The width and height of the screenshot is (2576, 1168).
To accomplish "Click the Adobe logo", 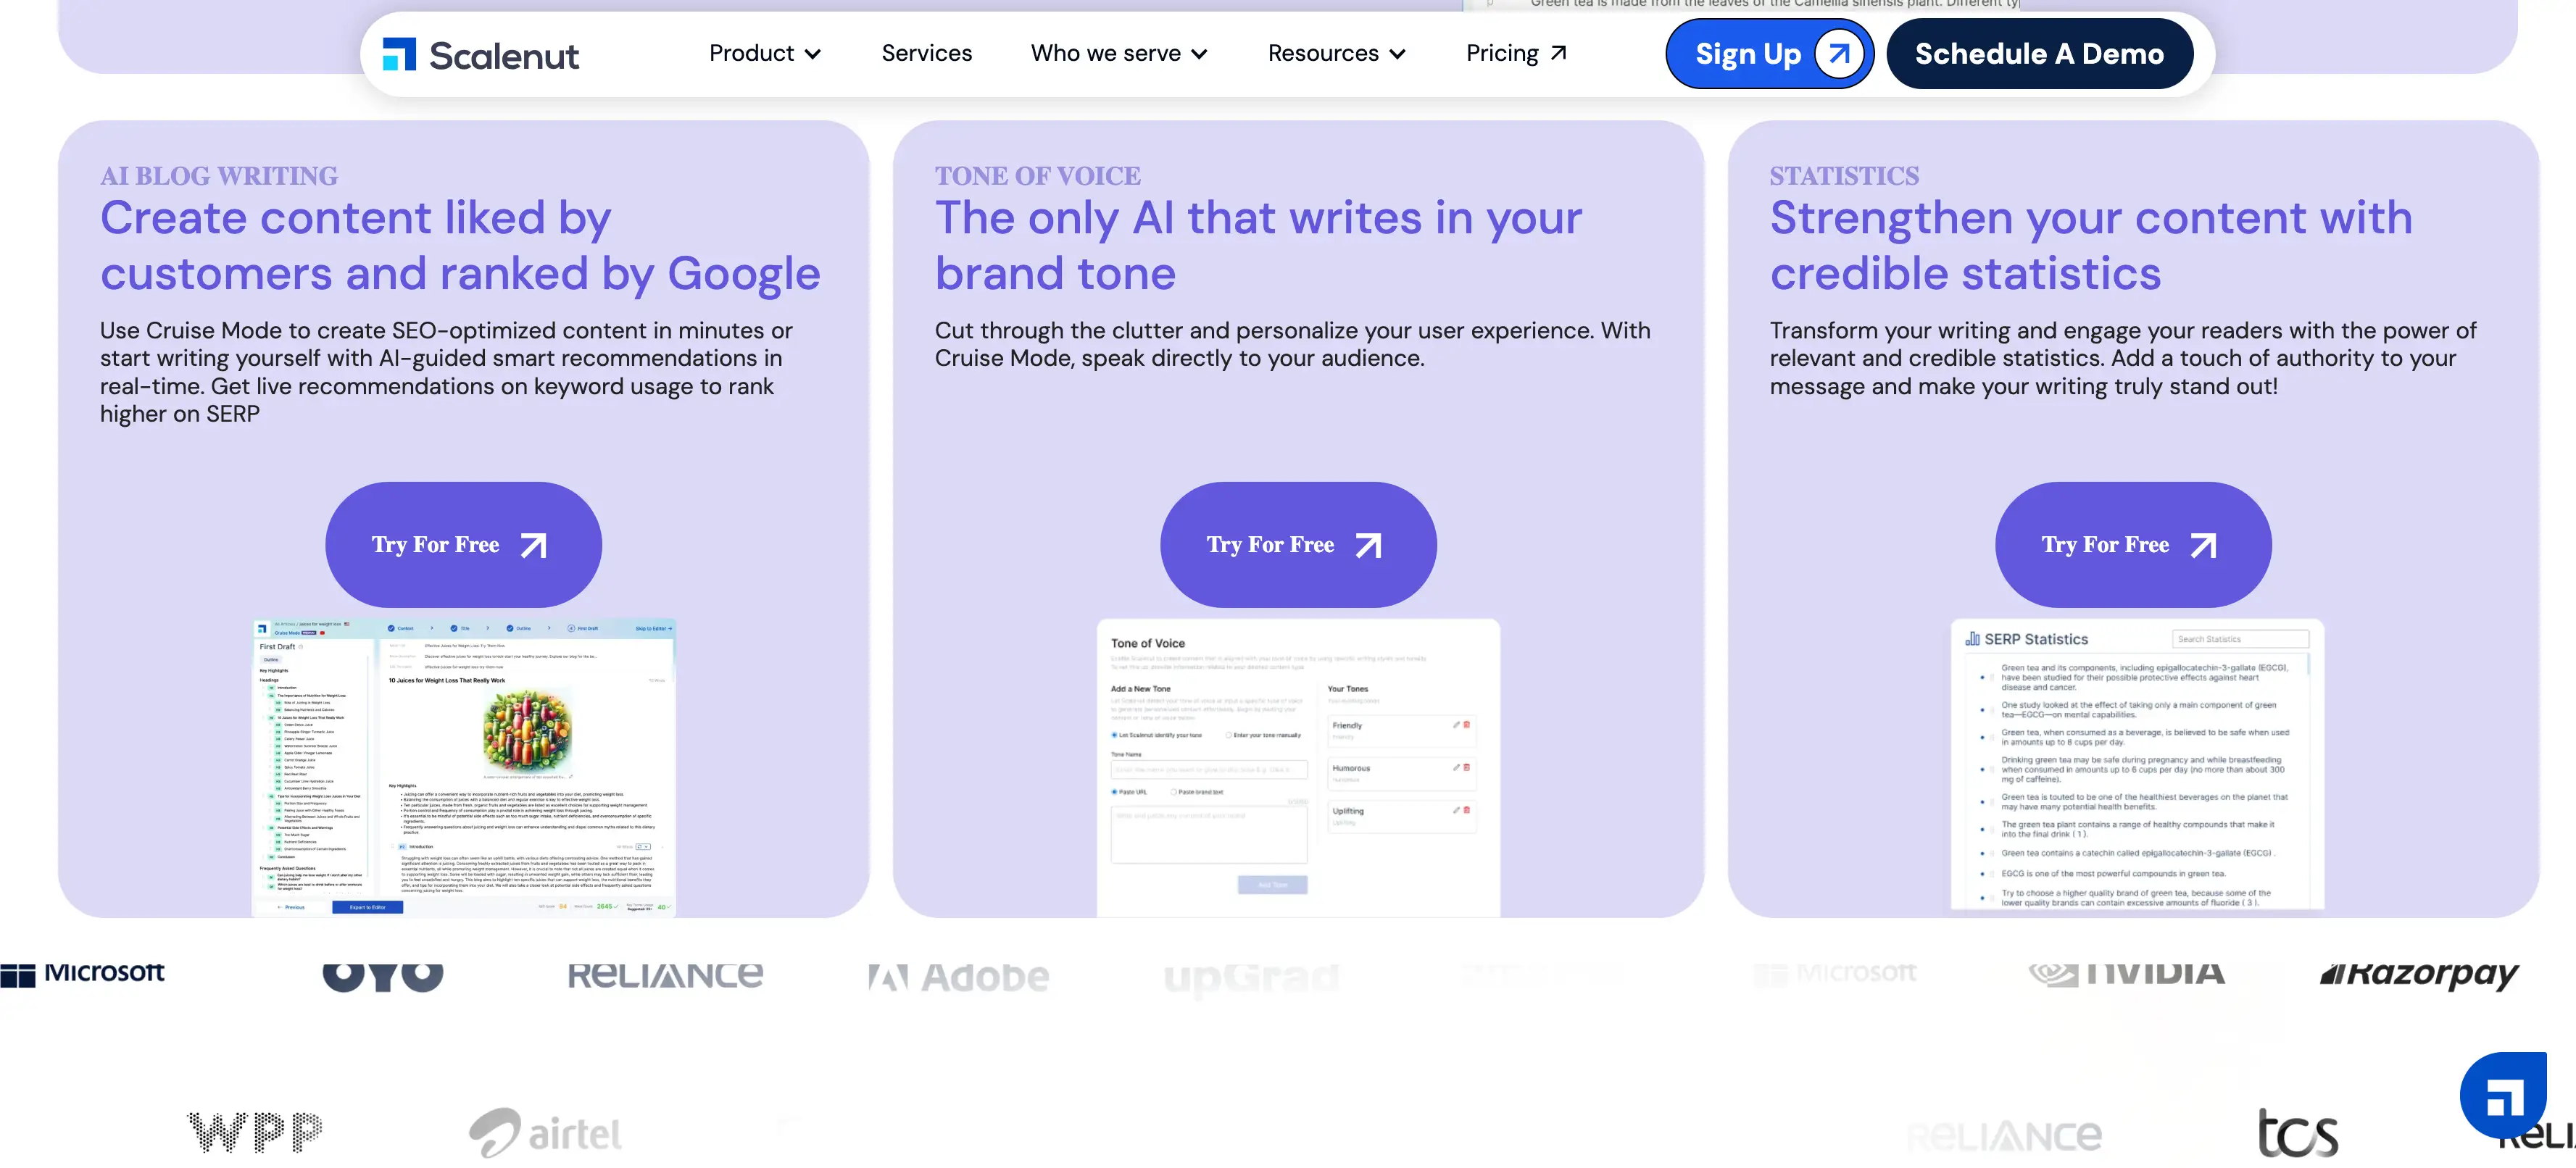I will (959, 977).
